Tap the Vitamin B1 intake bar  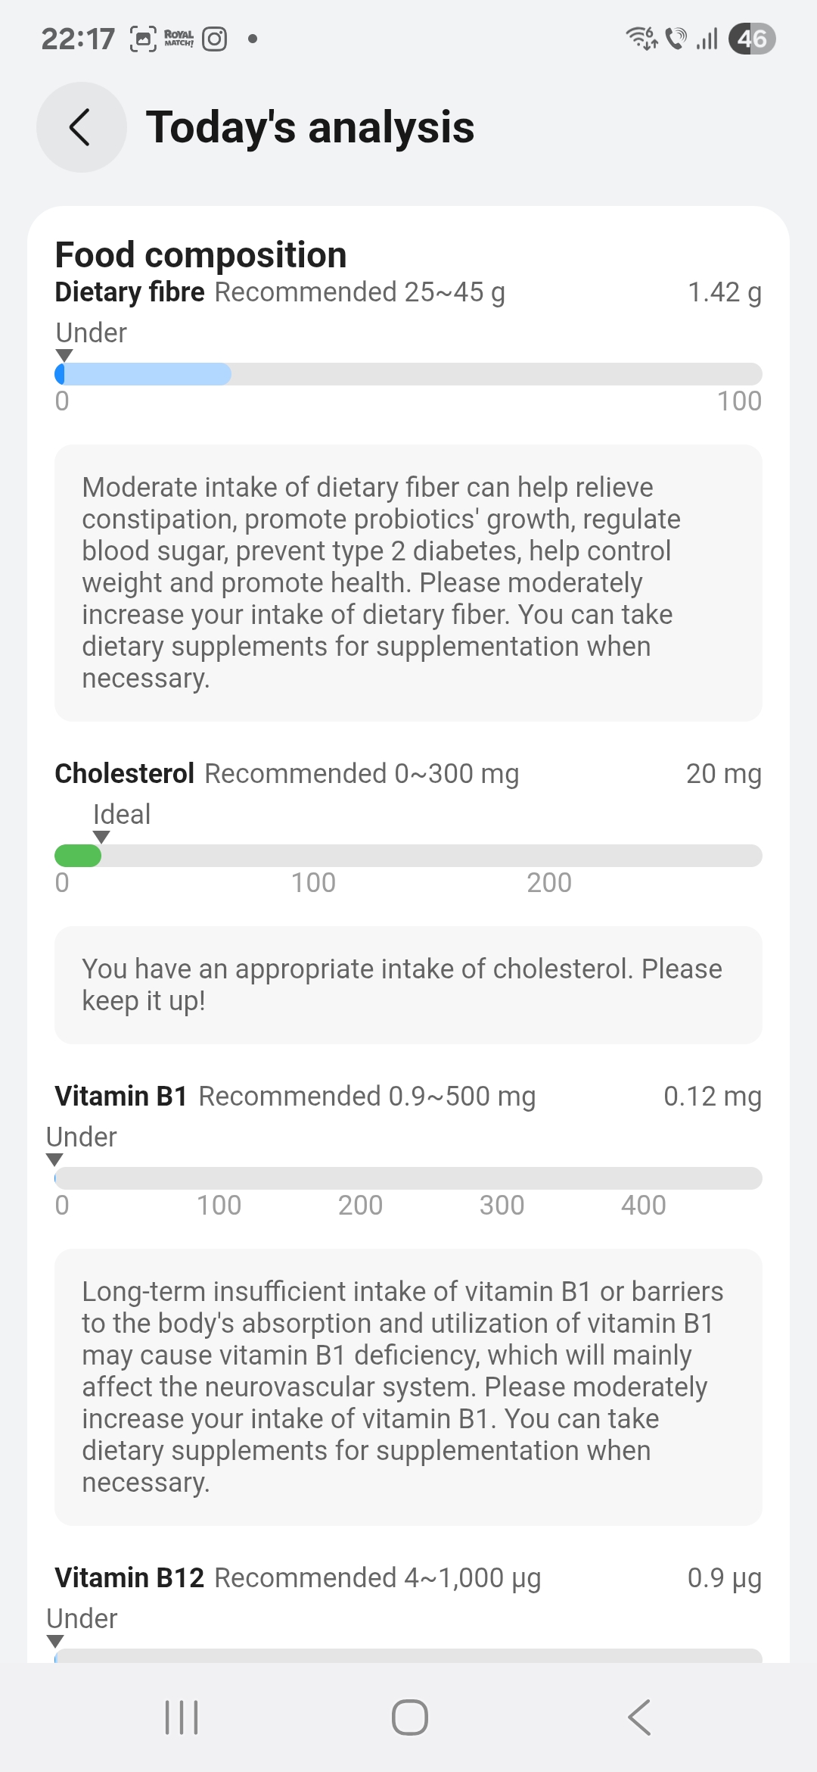408,1178
